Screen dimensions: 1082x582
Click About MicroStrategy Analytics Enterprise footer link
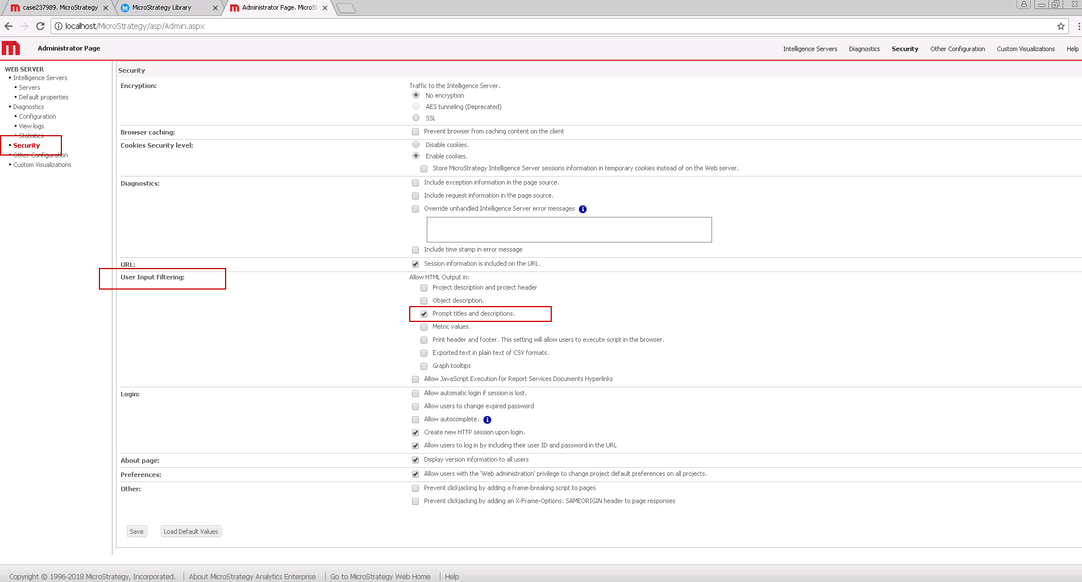252,576
